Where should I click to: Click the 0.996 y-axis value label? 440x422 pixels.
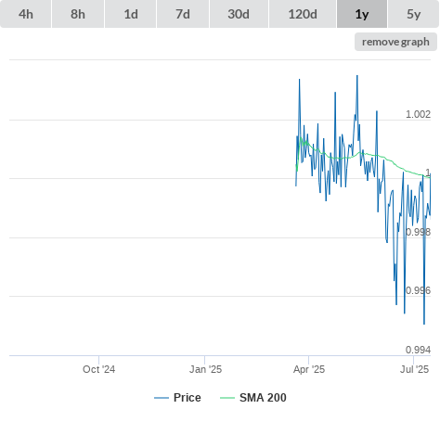[x=418, y=290]
